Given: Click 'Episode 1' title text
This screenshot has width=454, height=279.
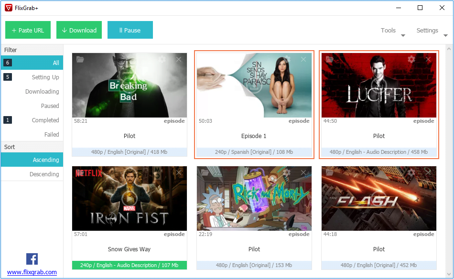Looking at the screenshot, I should coord(254,136).
